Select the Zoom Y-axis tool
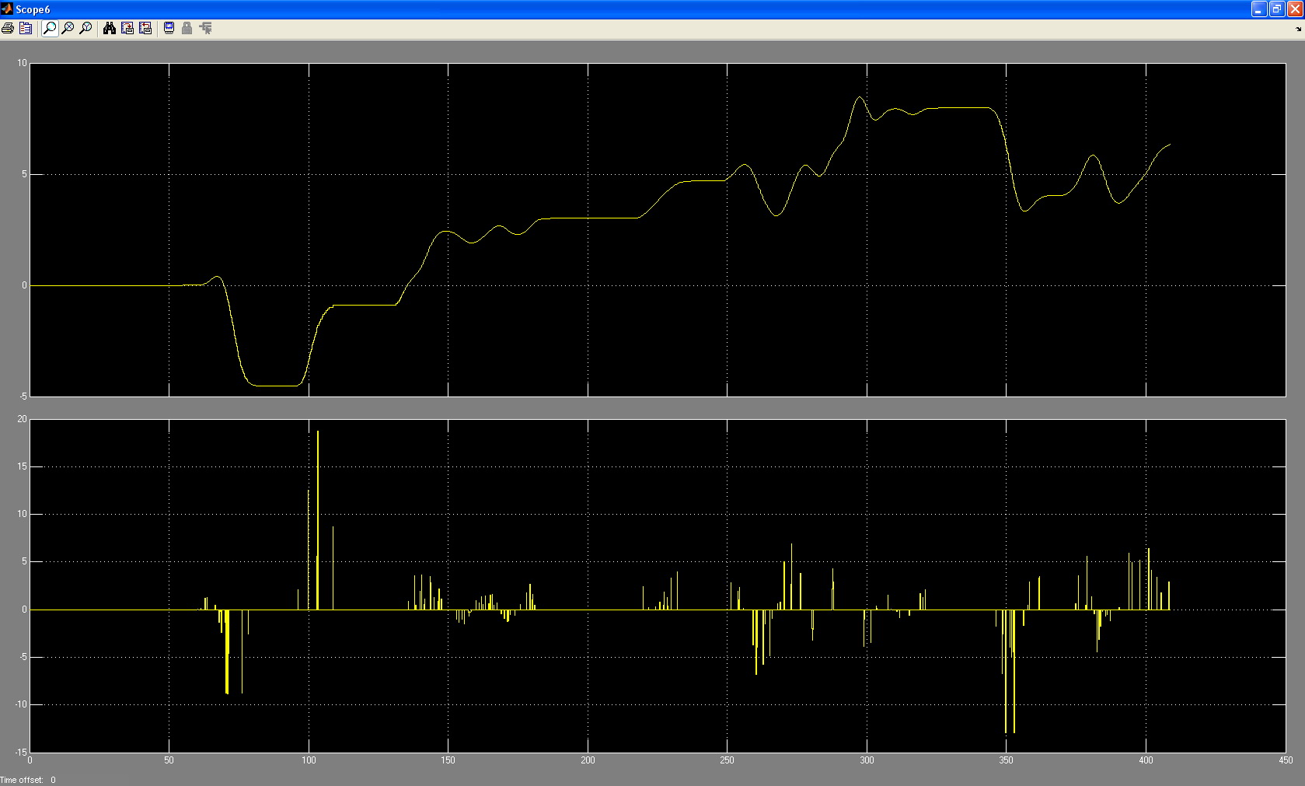 tap(85, 29)
